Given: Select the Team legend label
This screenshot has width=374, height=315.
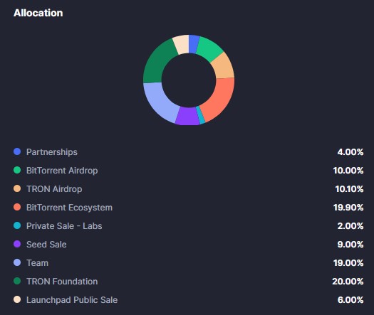Looking at the screenshot, I should click(38, 263).
